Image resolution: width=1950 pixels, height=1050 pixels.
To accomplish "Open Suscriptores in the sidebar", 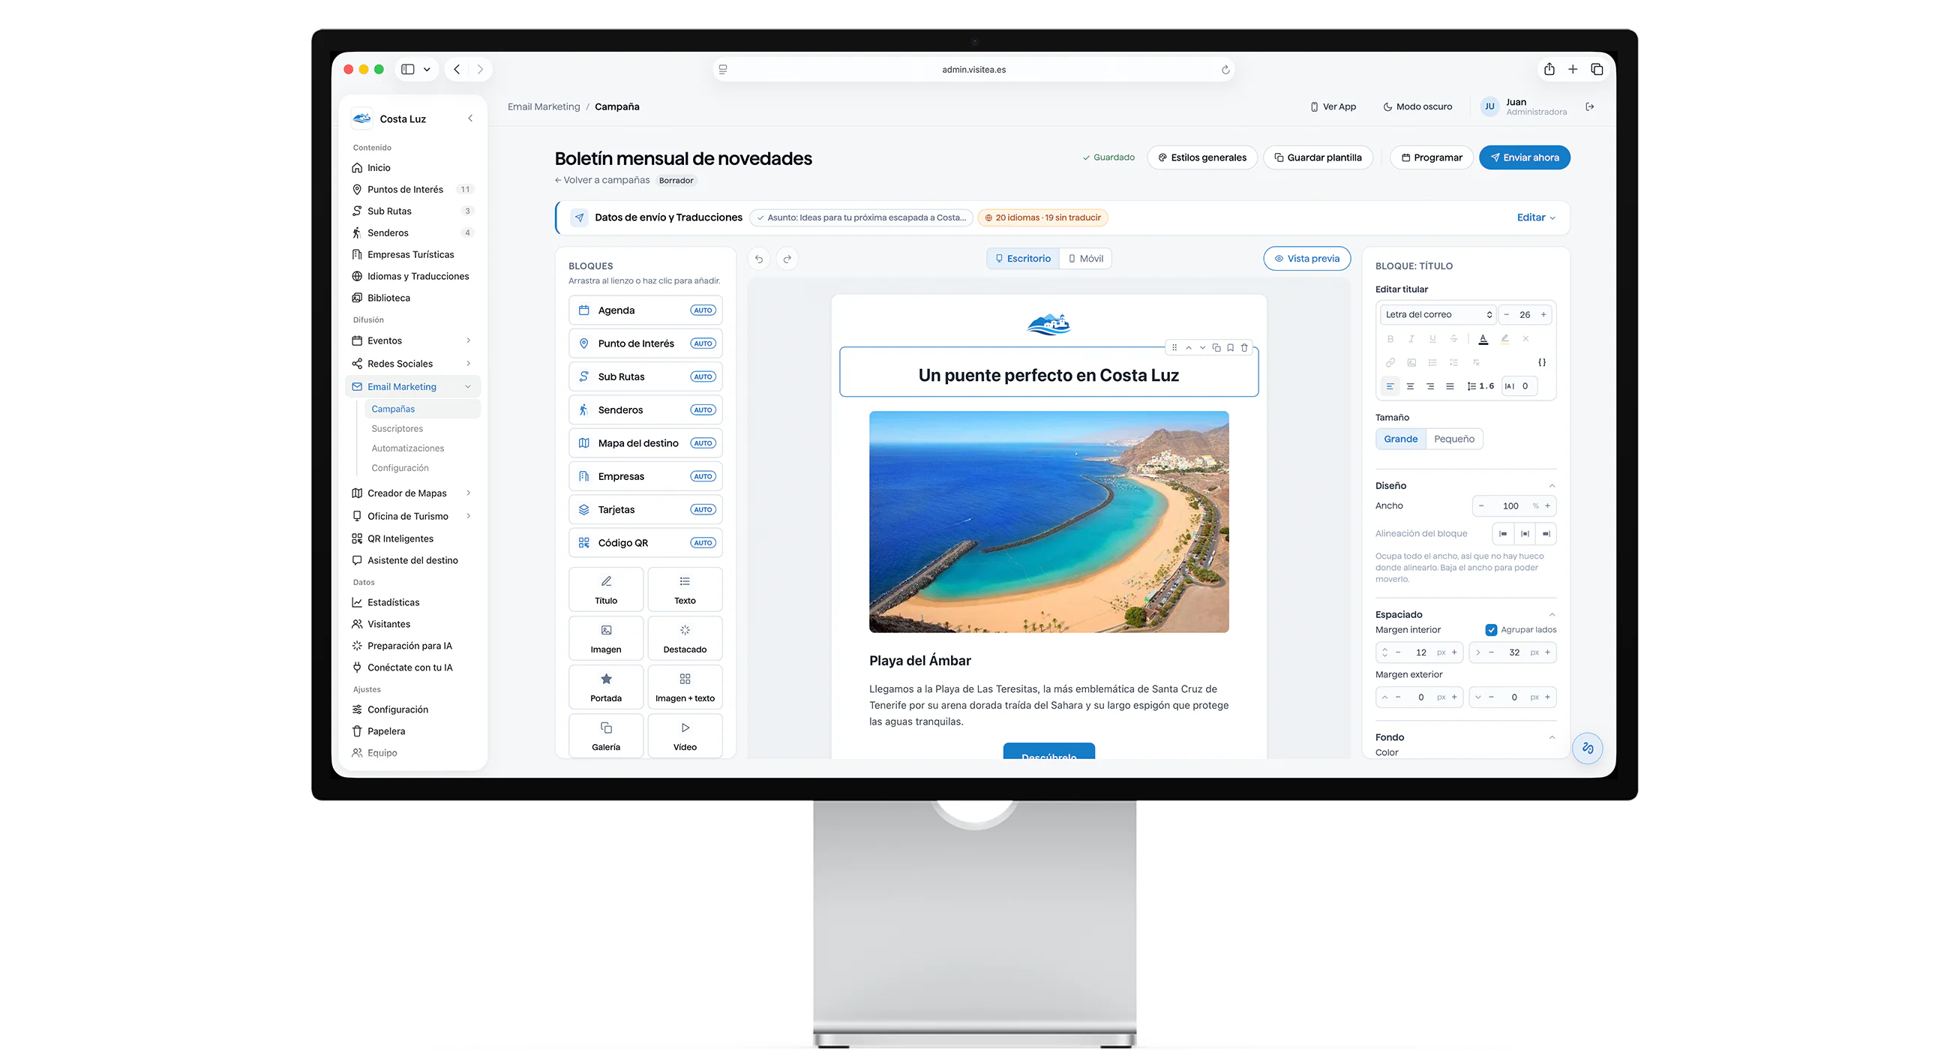I will coord(397,428).
